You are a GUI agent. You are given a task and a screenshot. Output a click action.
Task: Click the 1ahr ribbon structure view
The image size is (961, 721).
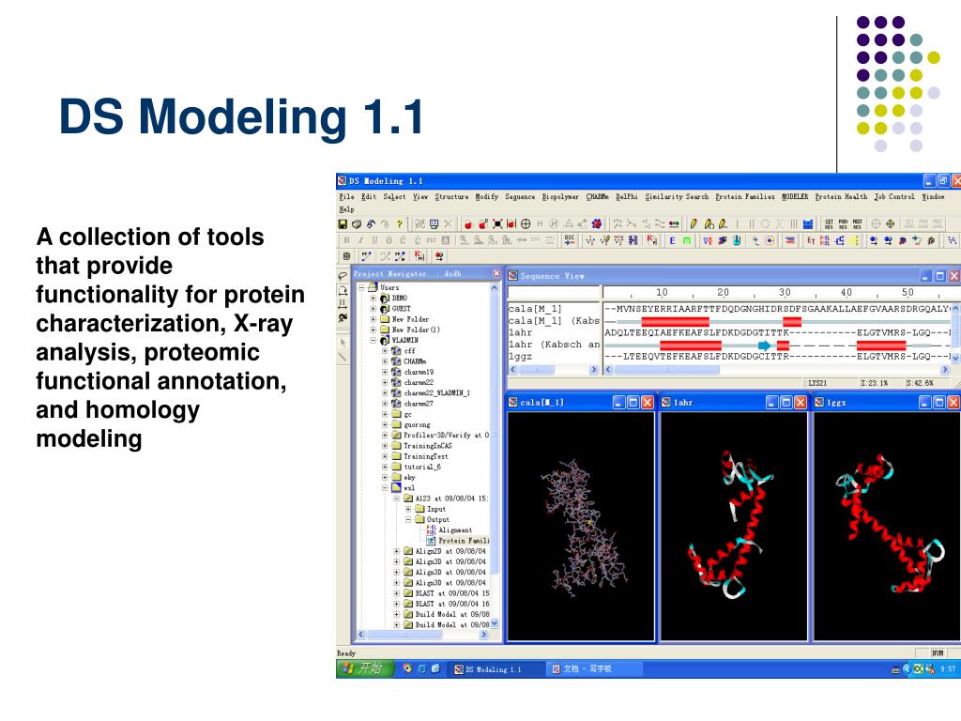point(734,526)
